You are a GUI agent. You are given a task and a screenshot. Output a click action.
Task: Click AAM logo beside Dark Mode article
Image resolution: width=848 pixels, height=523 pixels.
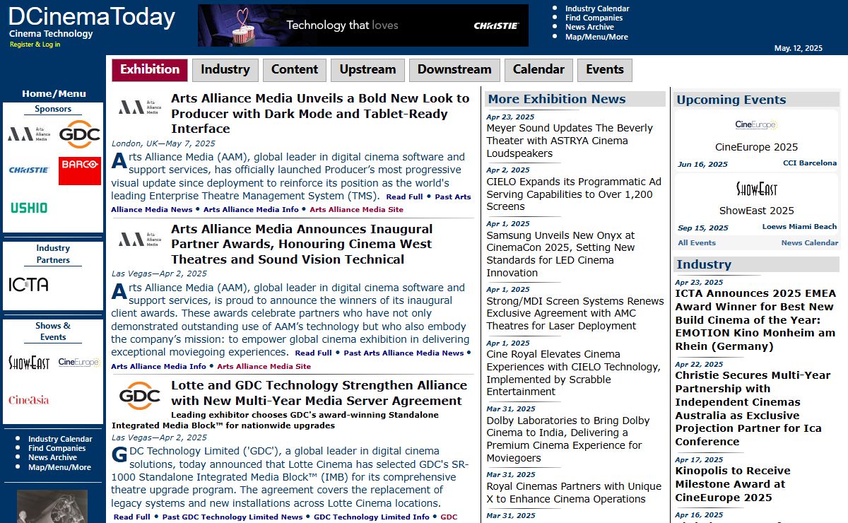[139, 107]
